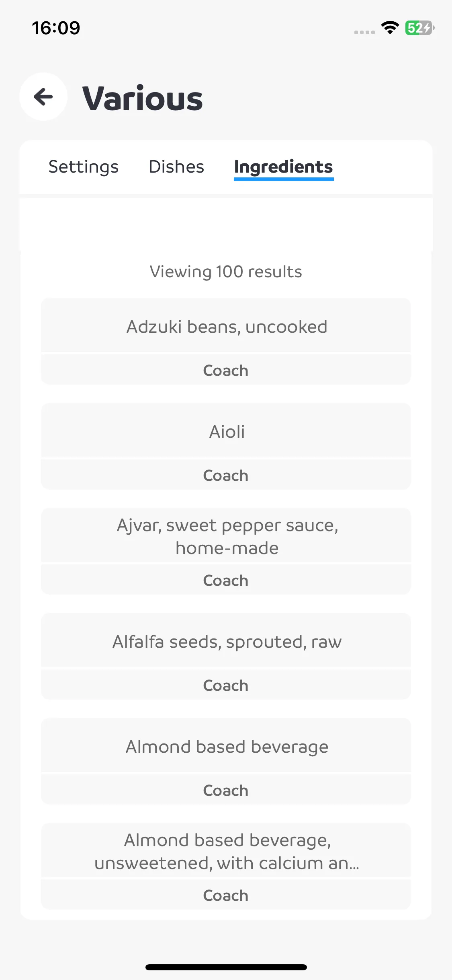Tap Coach under Adzuki beans
The width and height of the screenshot is (452, 980).
click(226, 370)
